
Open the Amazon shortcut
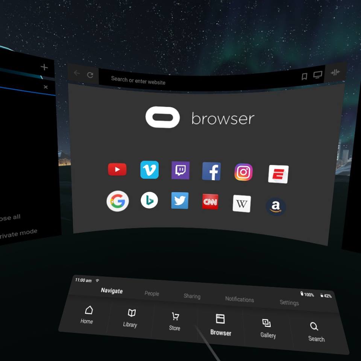(276, 206)
